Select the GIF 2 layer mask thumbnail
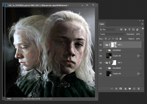This screenshot has width=147, height=104. [x=114, y=45]
